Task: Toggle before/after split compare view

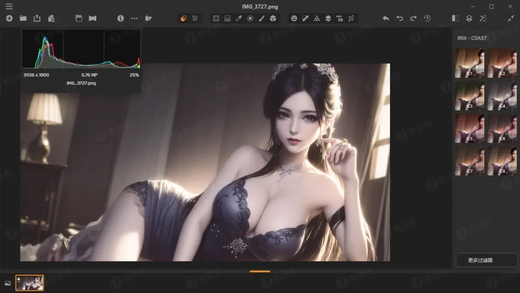Action: 455,18
